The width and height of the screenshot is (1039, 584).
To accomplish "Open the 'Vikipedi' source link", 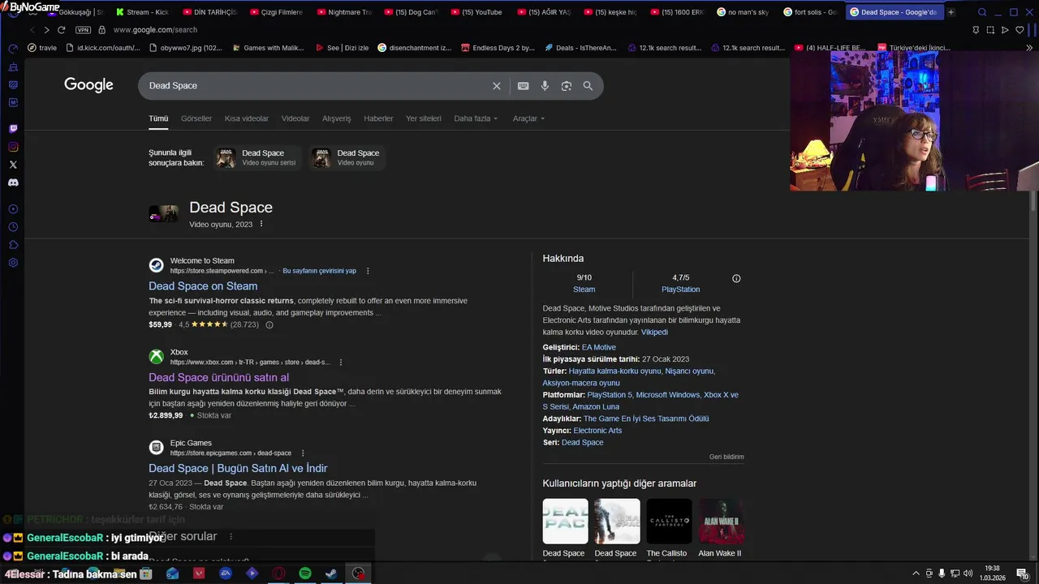I will click(x=654, y=332).
